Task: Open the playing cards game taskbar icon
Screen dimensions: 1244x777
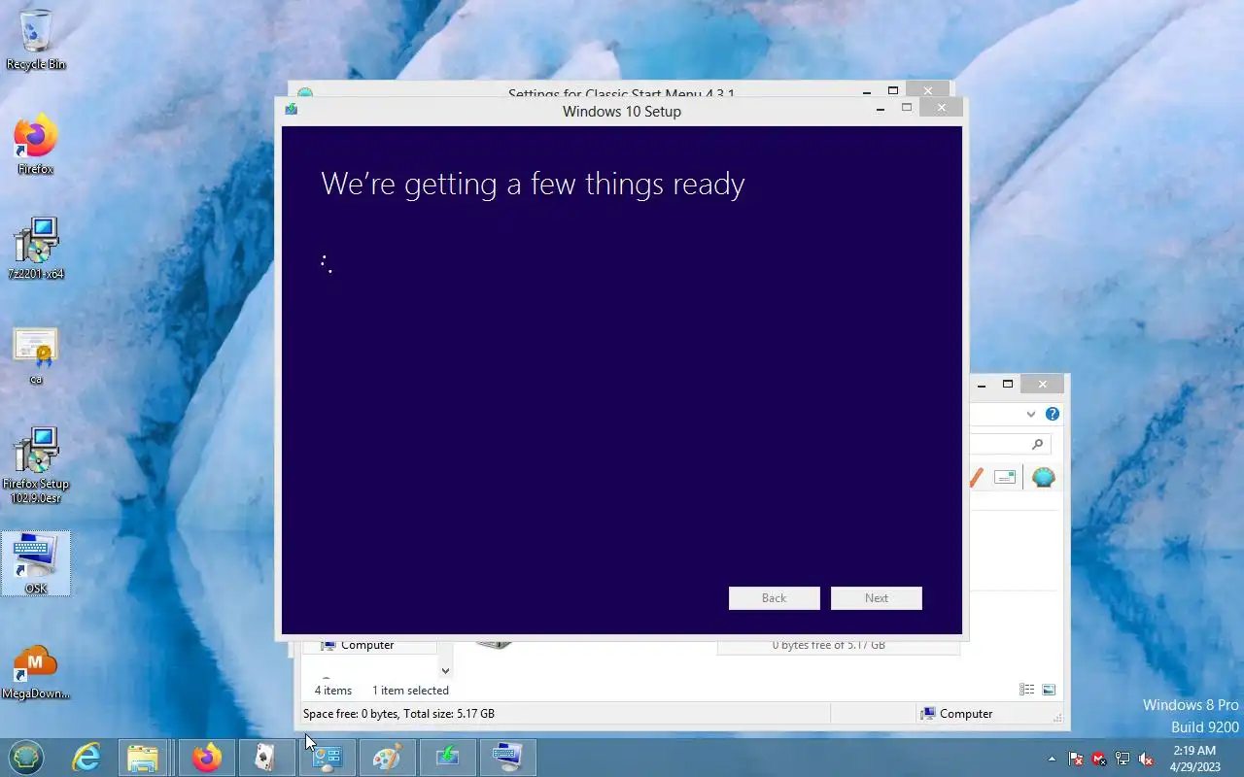Action: (265, 757)
